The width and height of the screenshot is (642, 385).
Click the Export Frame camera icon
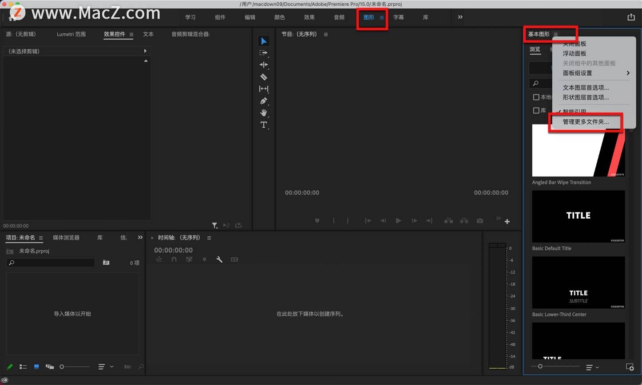pyautogui.click(x=480, y=221)
